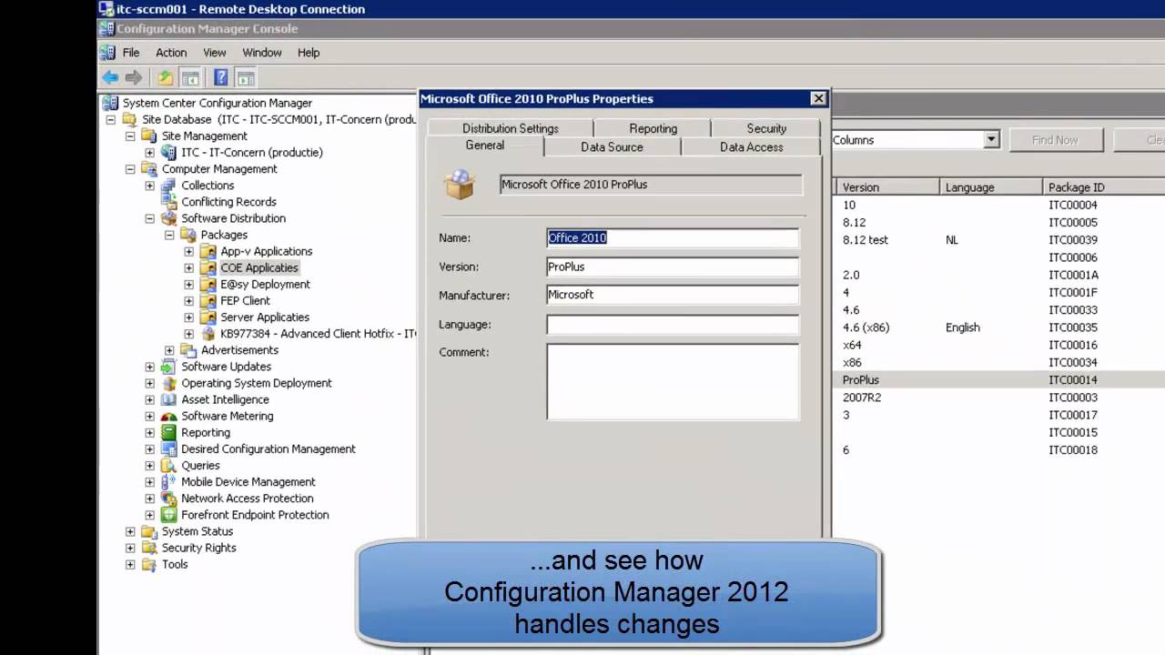Viewport: 1165px width, 655px height.
Task: Expand the System Status node
Action: (130, 531)
